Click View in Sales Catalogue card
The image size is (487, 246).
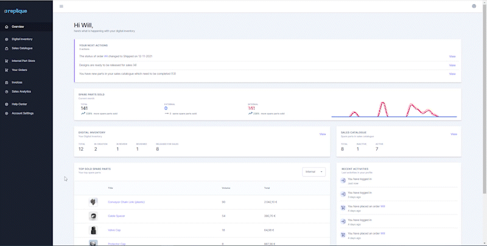(454, 134)
